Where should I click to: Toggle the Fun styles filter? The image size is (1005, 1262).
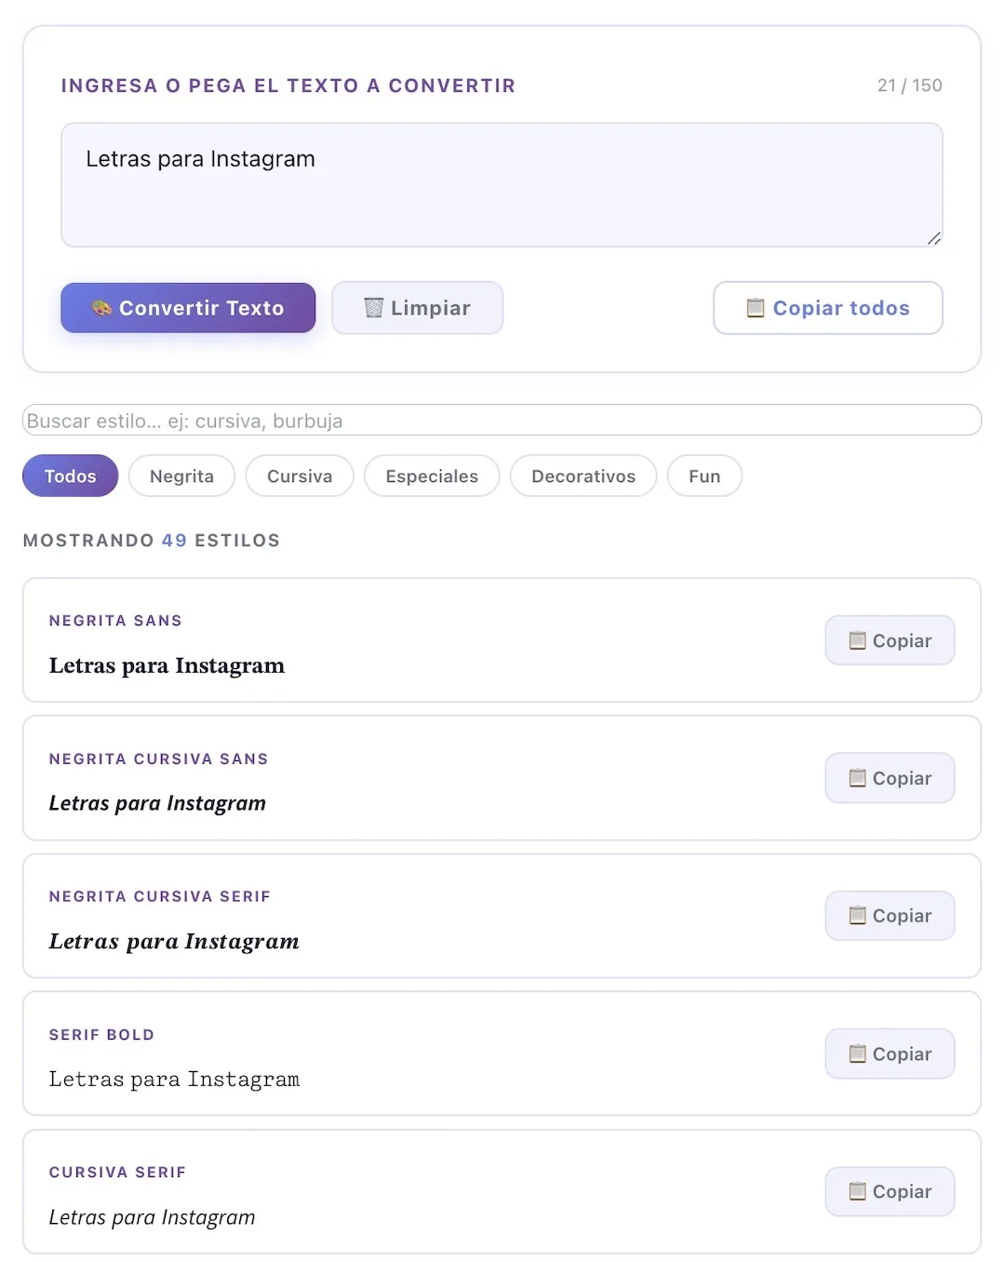coord(704,476)
